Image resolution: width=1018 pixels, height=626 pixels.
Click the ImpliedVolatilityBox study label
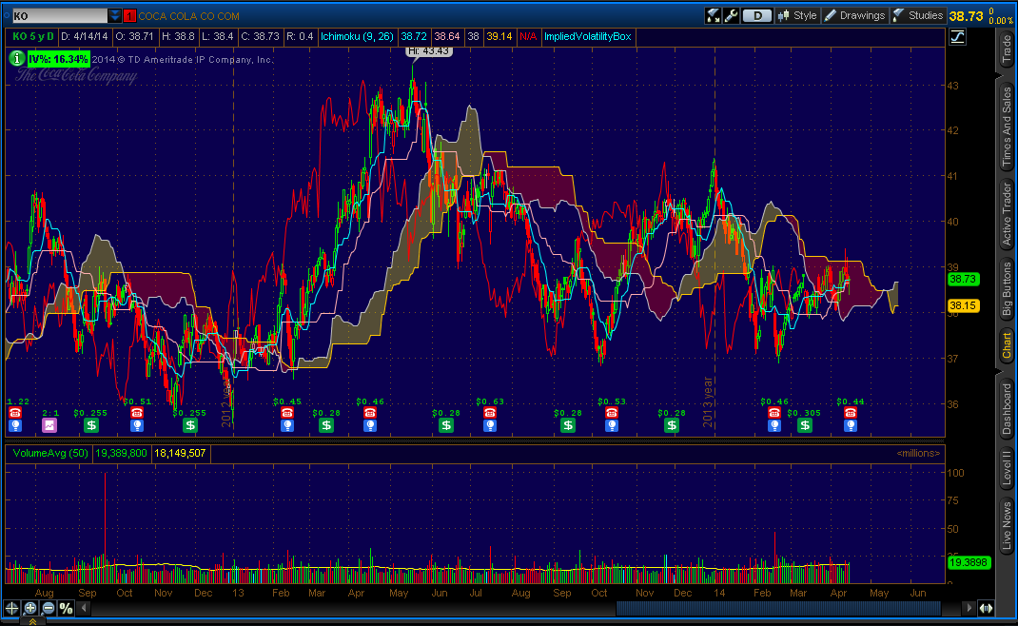click(588, 37)
